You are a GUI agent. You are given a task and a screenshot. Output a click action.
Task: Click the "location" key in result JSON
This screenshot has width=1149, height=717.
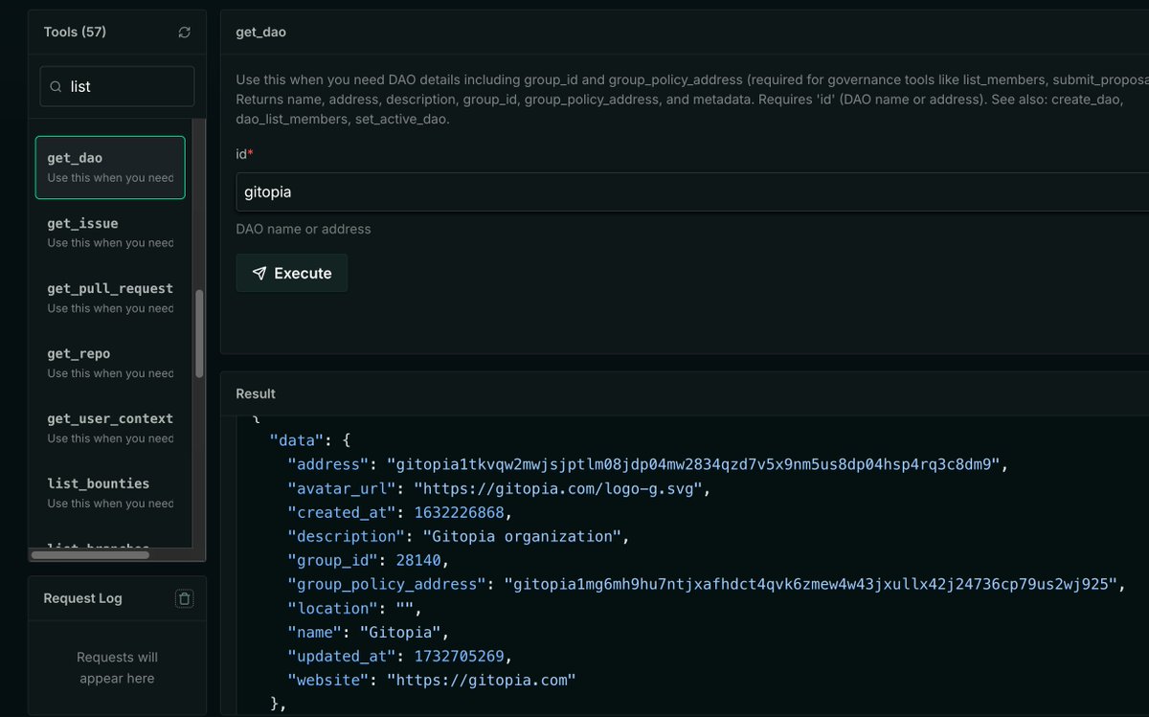(335, 608)
